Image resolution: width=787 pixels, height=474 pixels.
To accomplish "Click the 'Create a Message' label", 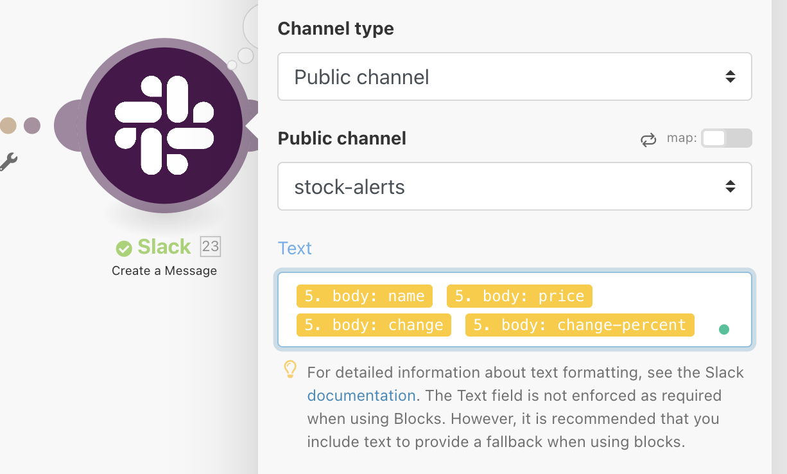I will [x=164, y=270].
